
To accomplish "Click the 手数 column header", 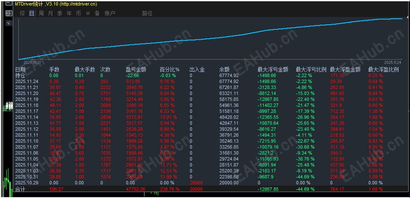I will (54, 70).
